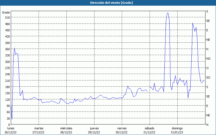The width and height of the screenshot is (216, 135).
Task: Click the 60 tick label
Action: (x=8, y=112)
